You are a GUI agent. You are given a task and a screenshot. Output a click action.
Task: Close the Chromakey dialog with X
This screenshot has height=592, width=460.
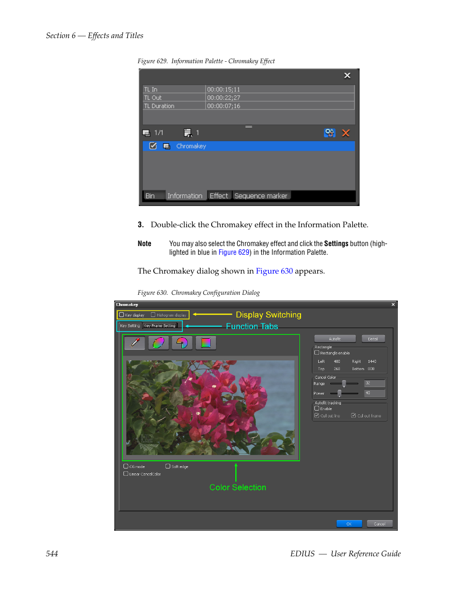(393, 304)
